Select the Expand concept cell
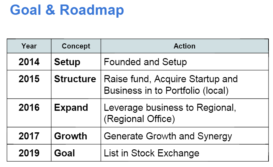Viewport: 273px width, 167px height. (76, 113)
